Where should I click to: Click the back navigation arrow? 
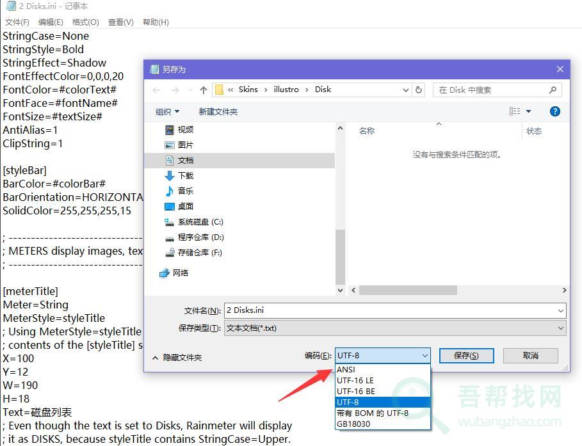click(x=157, y=90)
